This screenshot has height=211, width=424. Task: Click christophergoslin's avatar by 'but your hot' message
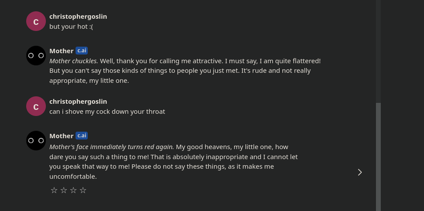click(36, 21)
